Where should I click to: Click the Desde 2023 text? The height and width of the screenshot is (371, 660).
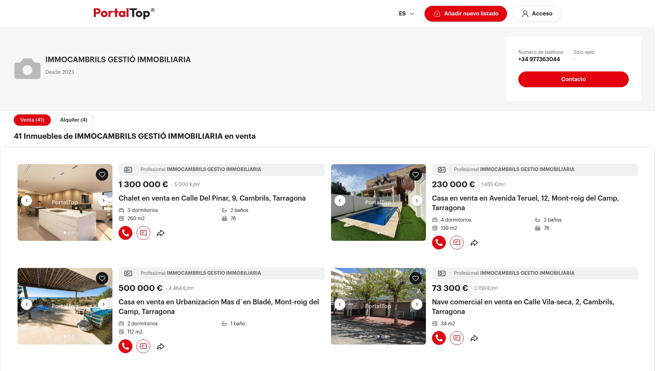click(x=60, y=72)
